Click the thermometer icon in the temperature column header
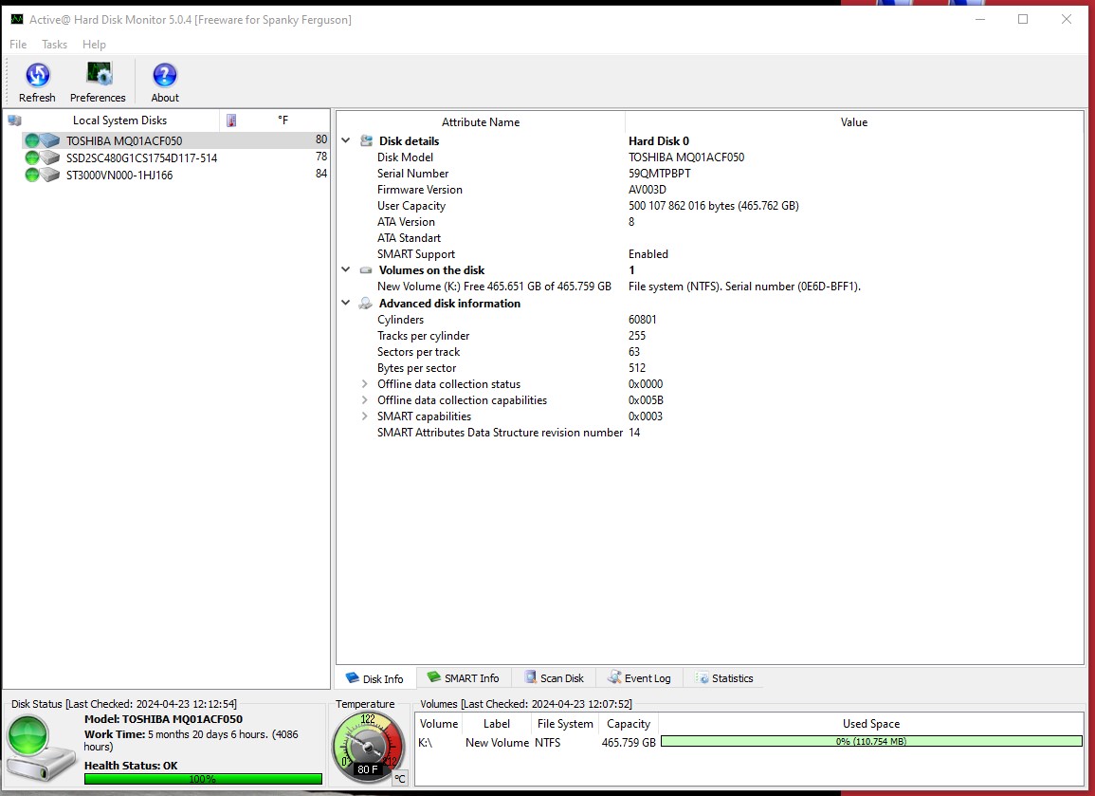This screenshot has height=796, width=1095. point(230,120)
